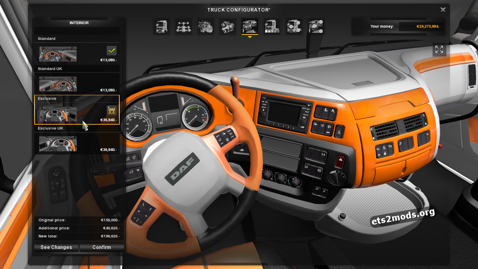The image size is (478, 269).
Task: Click the TRUCK CONFIGURATOR title
Action: point(239,10)
